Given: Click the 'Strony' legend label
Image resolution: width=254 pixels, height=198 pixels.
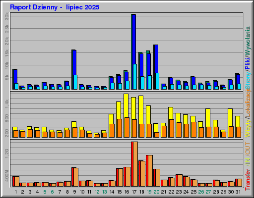Looking at the screenshot, I should click(x=248, y=80).
